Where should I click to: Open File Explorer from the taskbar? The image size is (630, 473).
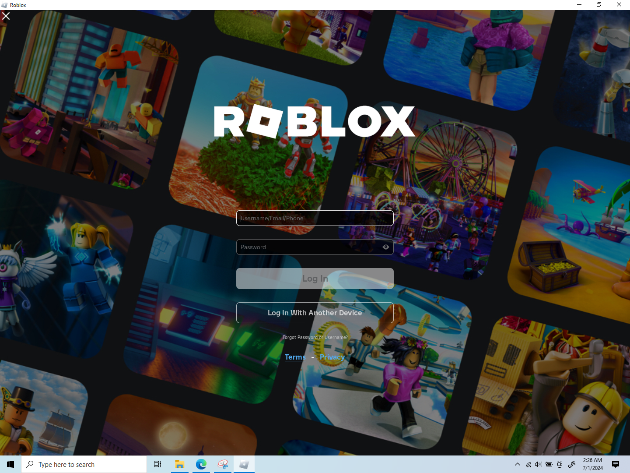[x=179, y=464]
